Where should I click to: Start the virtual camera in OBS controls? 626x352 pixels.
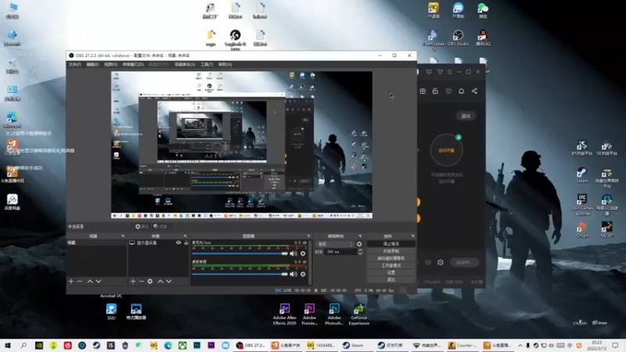[x=390, y=258]
